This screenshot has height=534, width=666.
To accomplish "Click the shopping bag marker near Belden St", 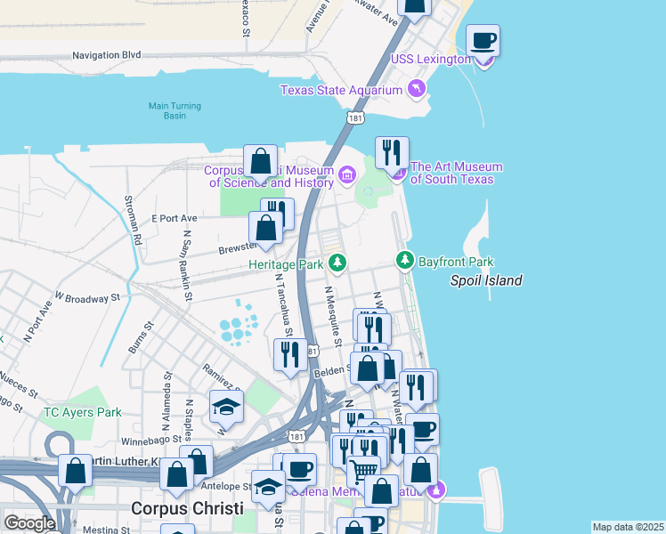I will click(367, 368).
